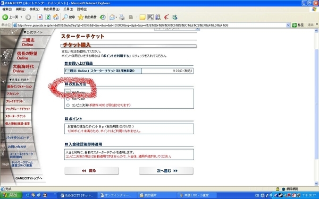Go to GAMECITYトップへ link
319x199 pixels.
[29, 178]
